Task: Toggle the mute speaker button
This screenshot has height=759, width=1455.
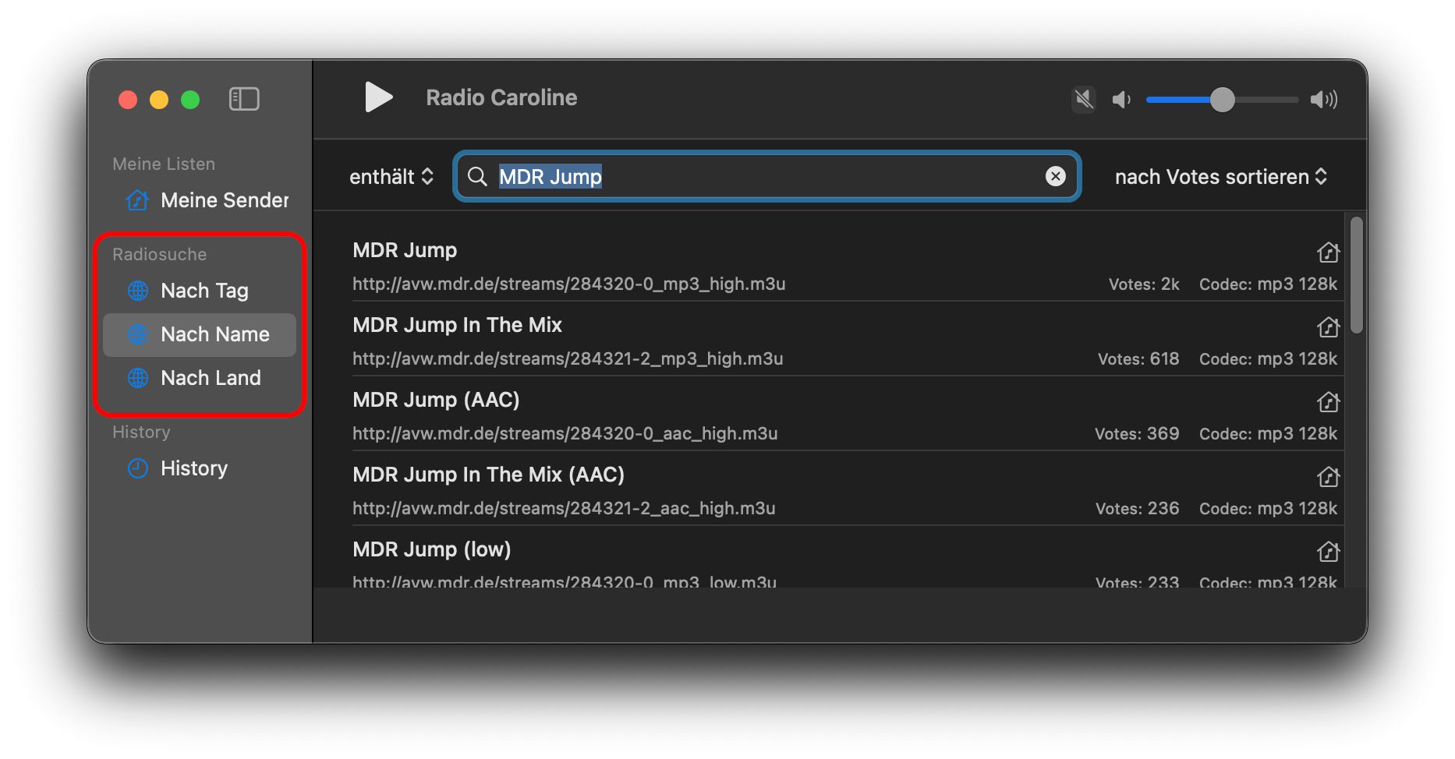Action: 1083,99
